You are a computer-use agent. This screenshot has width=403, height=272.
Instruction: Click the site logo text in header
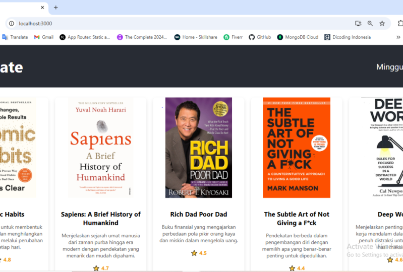coord(11,67)
